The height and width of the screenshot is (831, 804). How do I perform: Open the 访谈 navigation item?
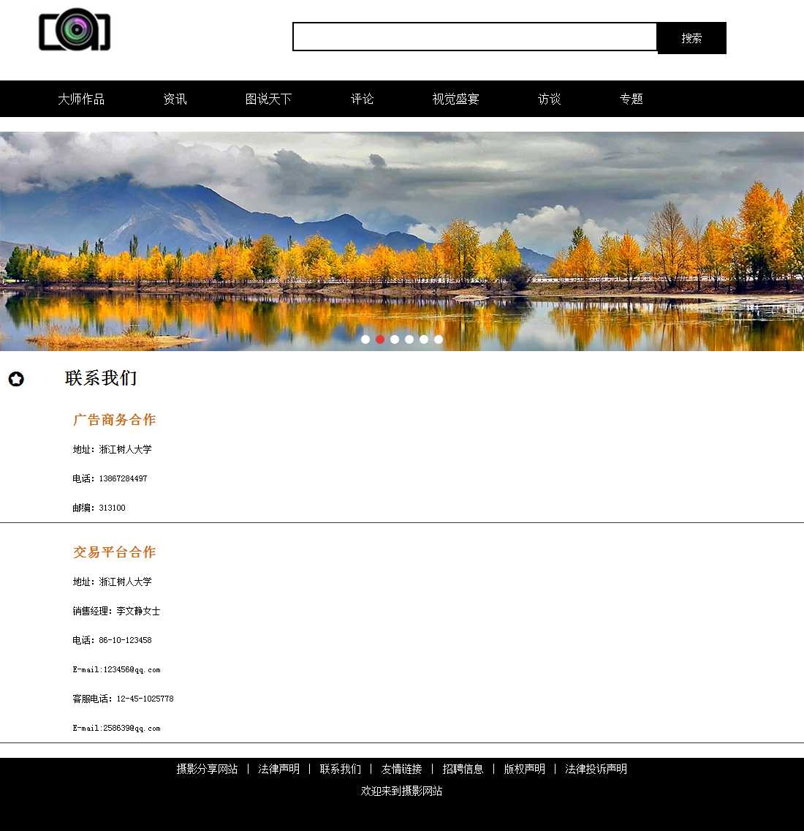[549, 99]
